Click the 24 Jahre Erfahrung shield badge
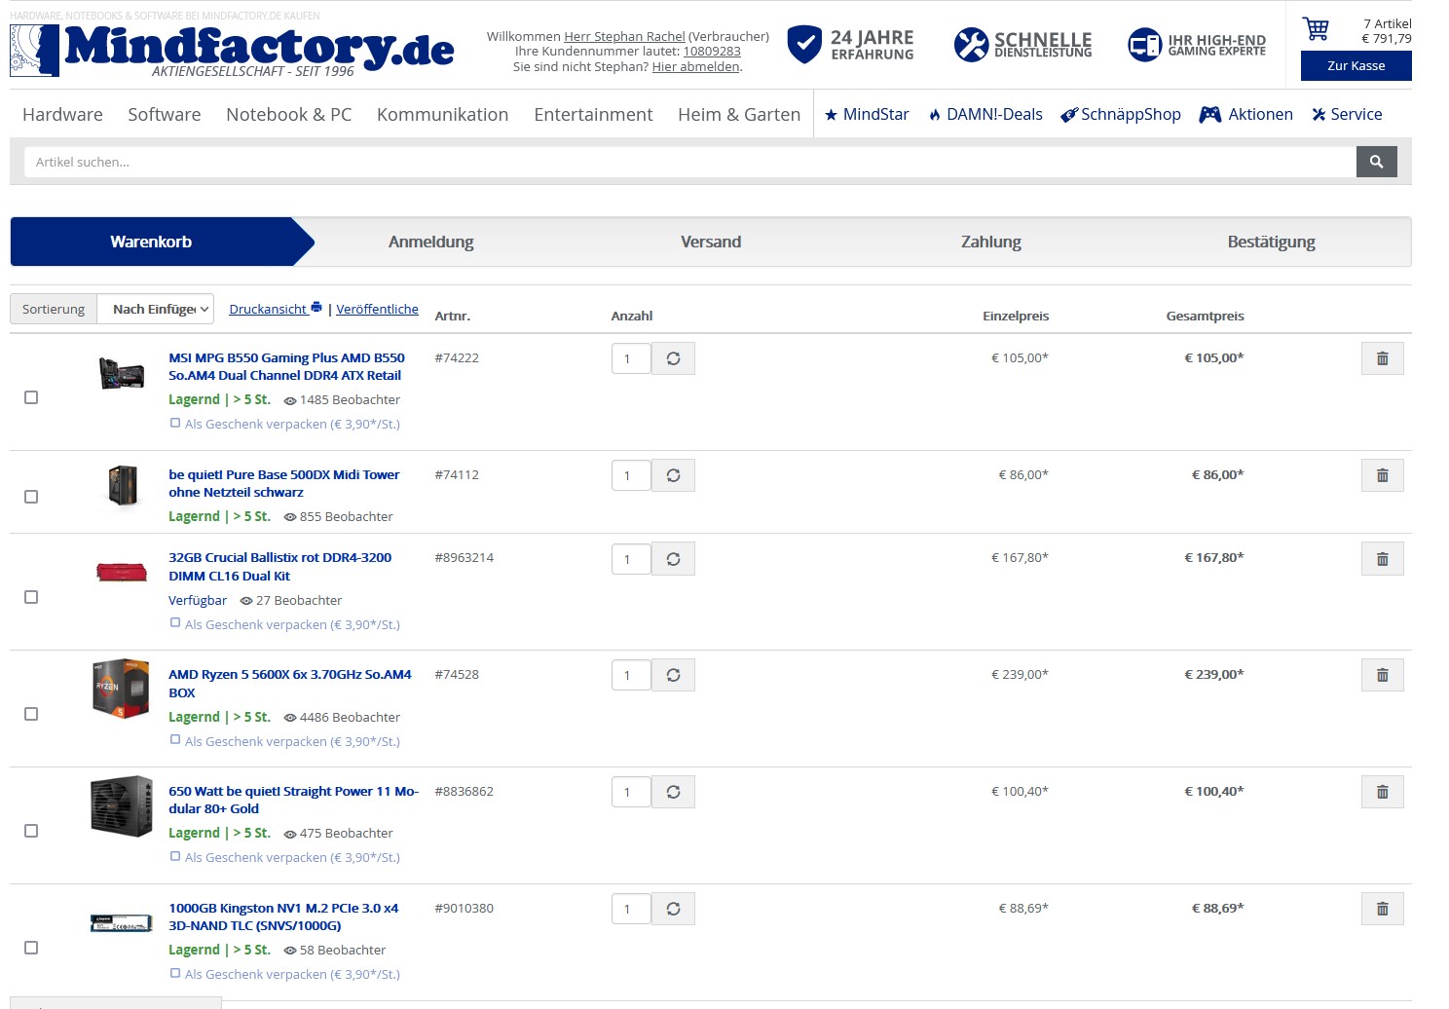The image size is (1449, 1009). tap(850, 45)
